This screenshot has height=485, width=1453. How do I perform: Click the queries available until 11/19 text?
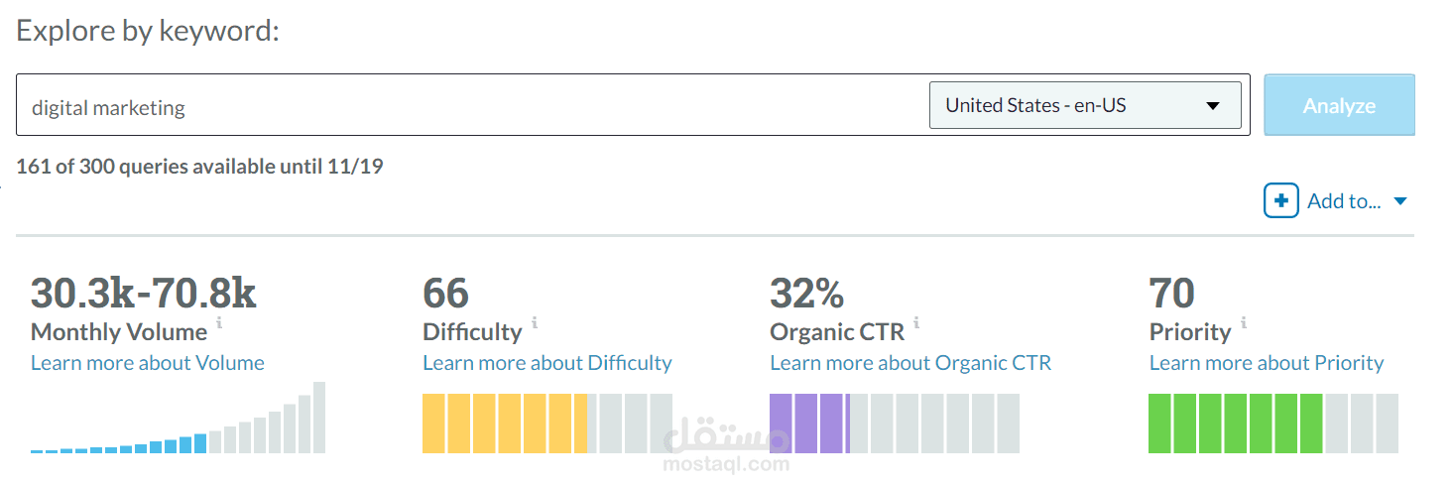point(199,167)
